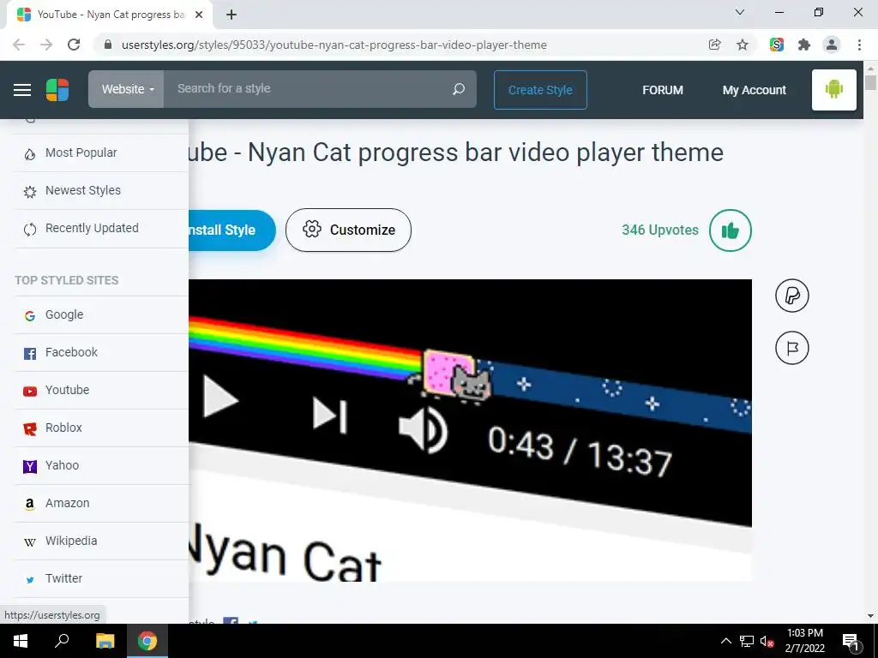The image size is (878, 658).
Task: Click the Create Style button
Action: pyautogui.click(x=540, y=89)
